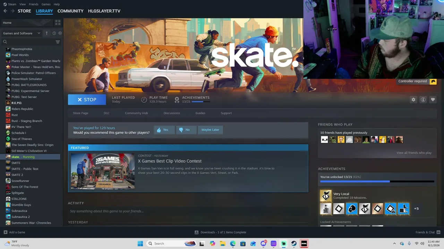Open the Support link
Screen dimensions: 444x249
click(226, 113)
